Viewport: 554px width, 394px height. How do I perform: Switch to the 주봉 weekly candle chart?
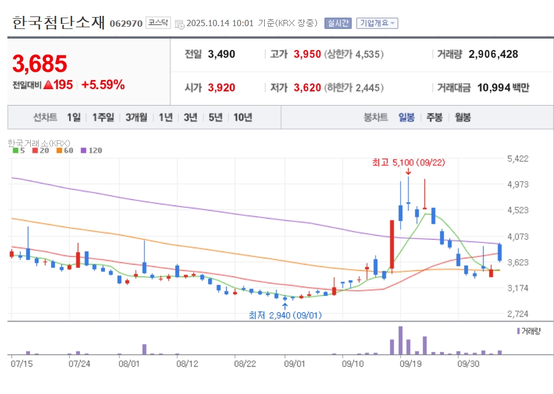click(434, 117)
